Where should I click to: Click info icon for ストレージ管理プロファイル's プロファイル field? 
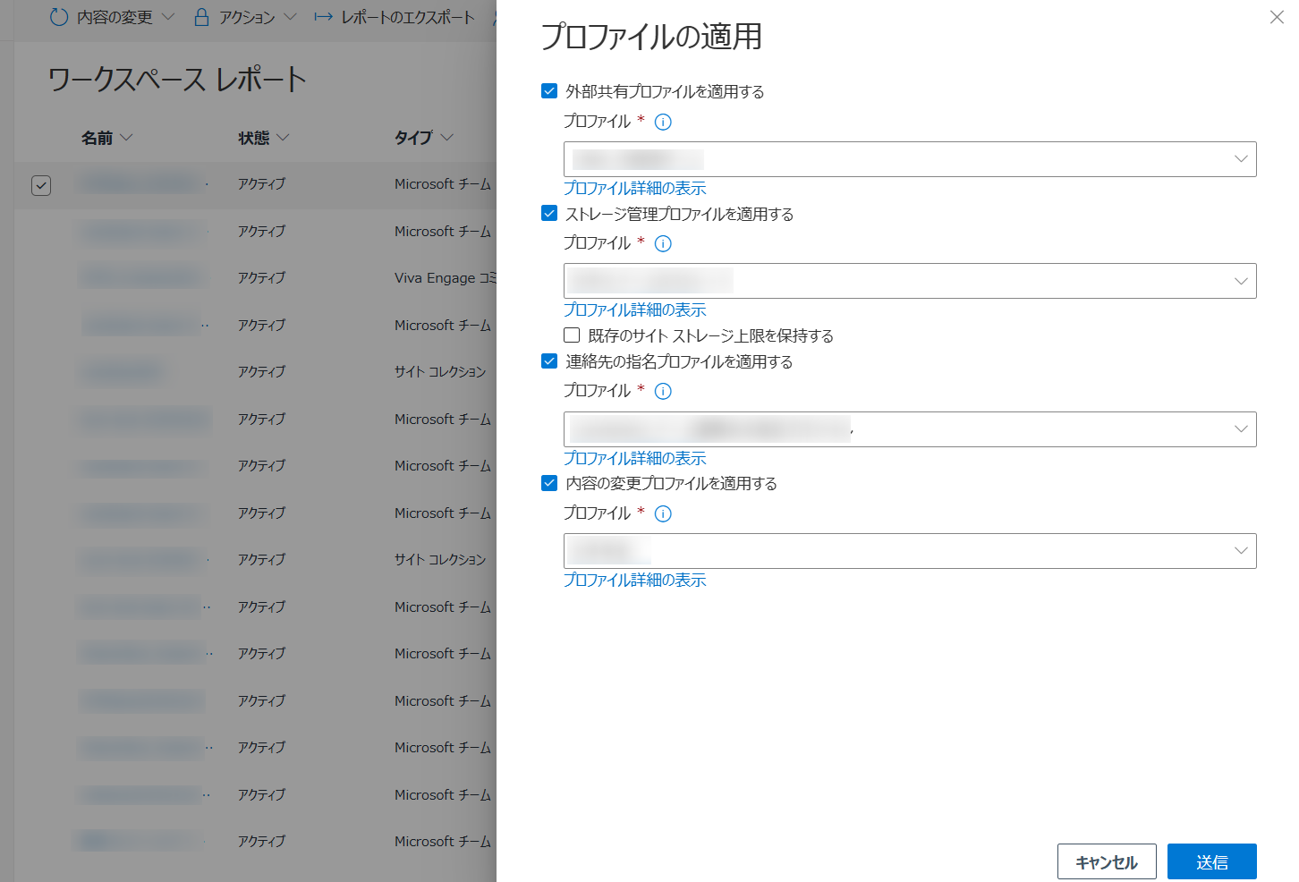tap(663, 243)
